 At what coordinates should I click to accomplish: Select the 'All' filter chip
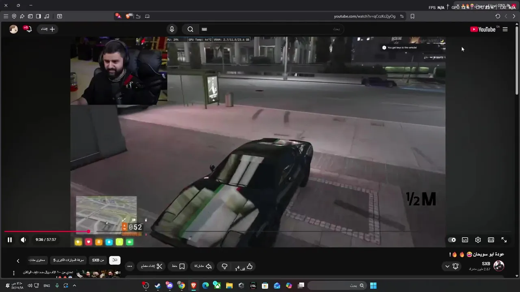click(115, 260)
